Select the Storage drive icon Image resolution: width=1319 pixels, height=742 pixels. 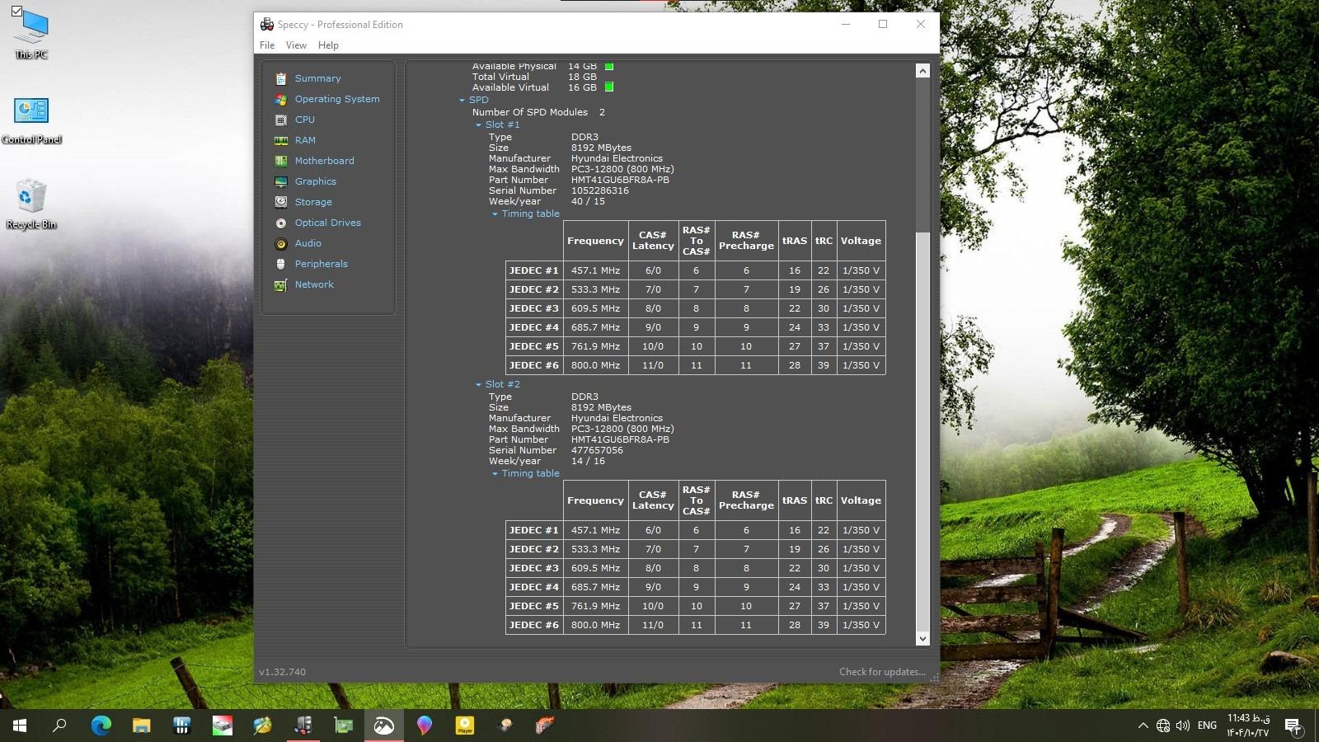[281, 202]
